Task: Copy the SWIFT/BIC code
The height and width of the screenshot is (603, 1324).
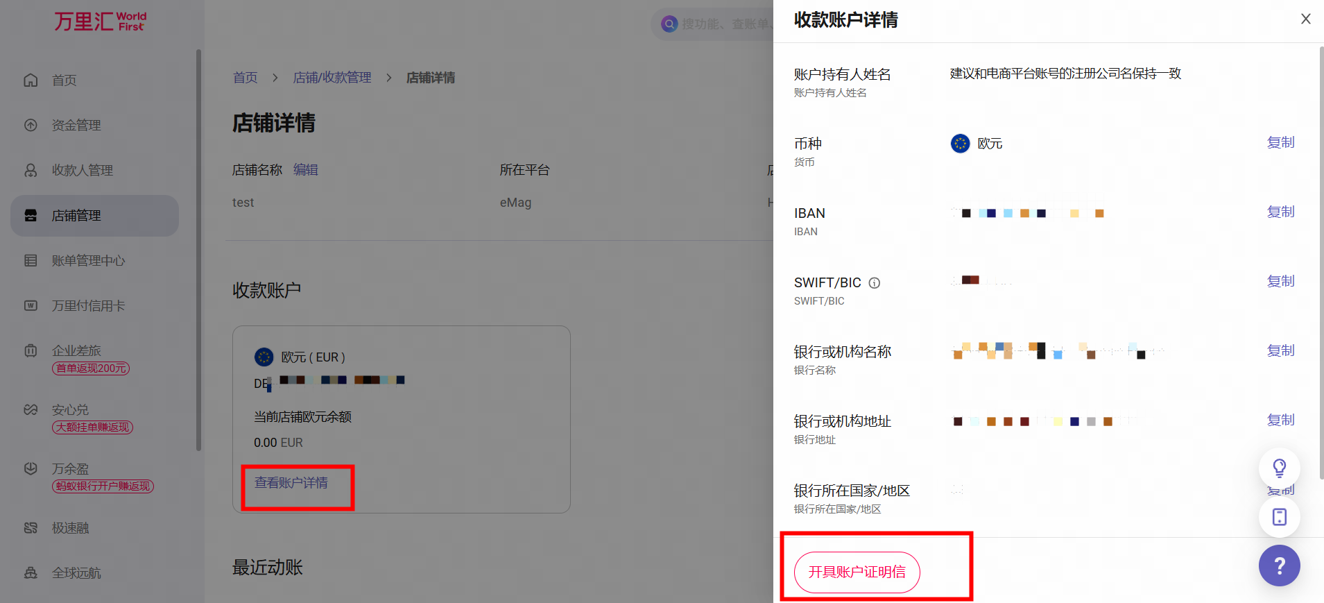Action: 1280,281
